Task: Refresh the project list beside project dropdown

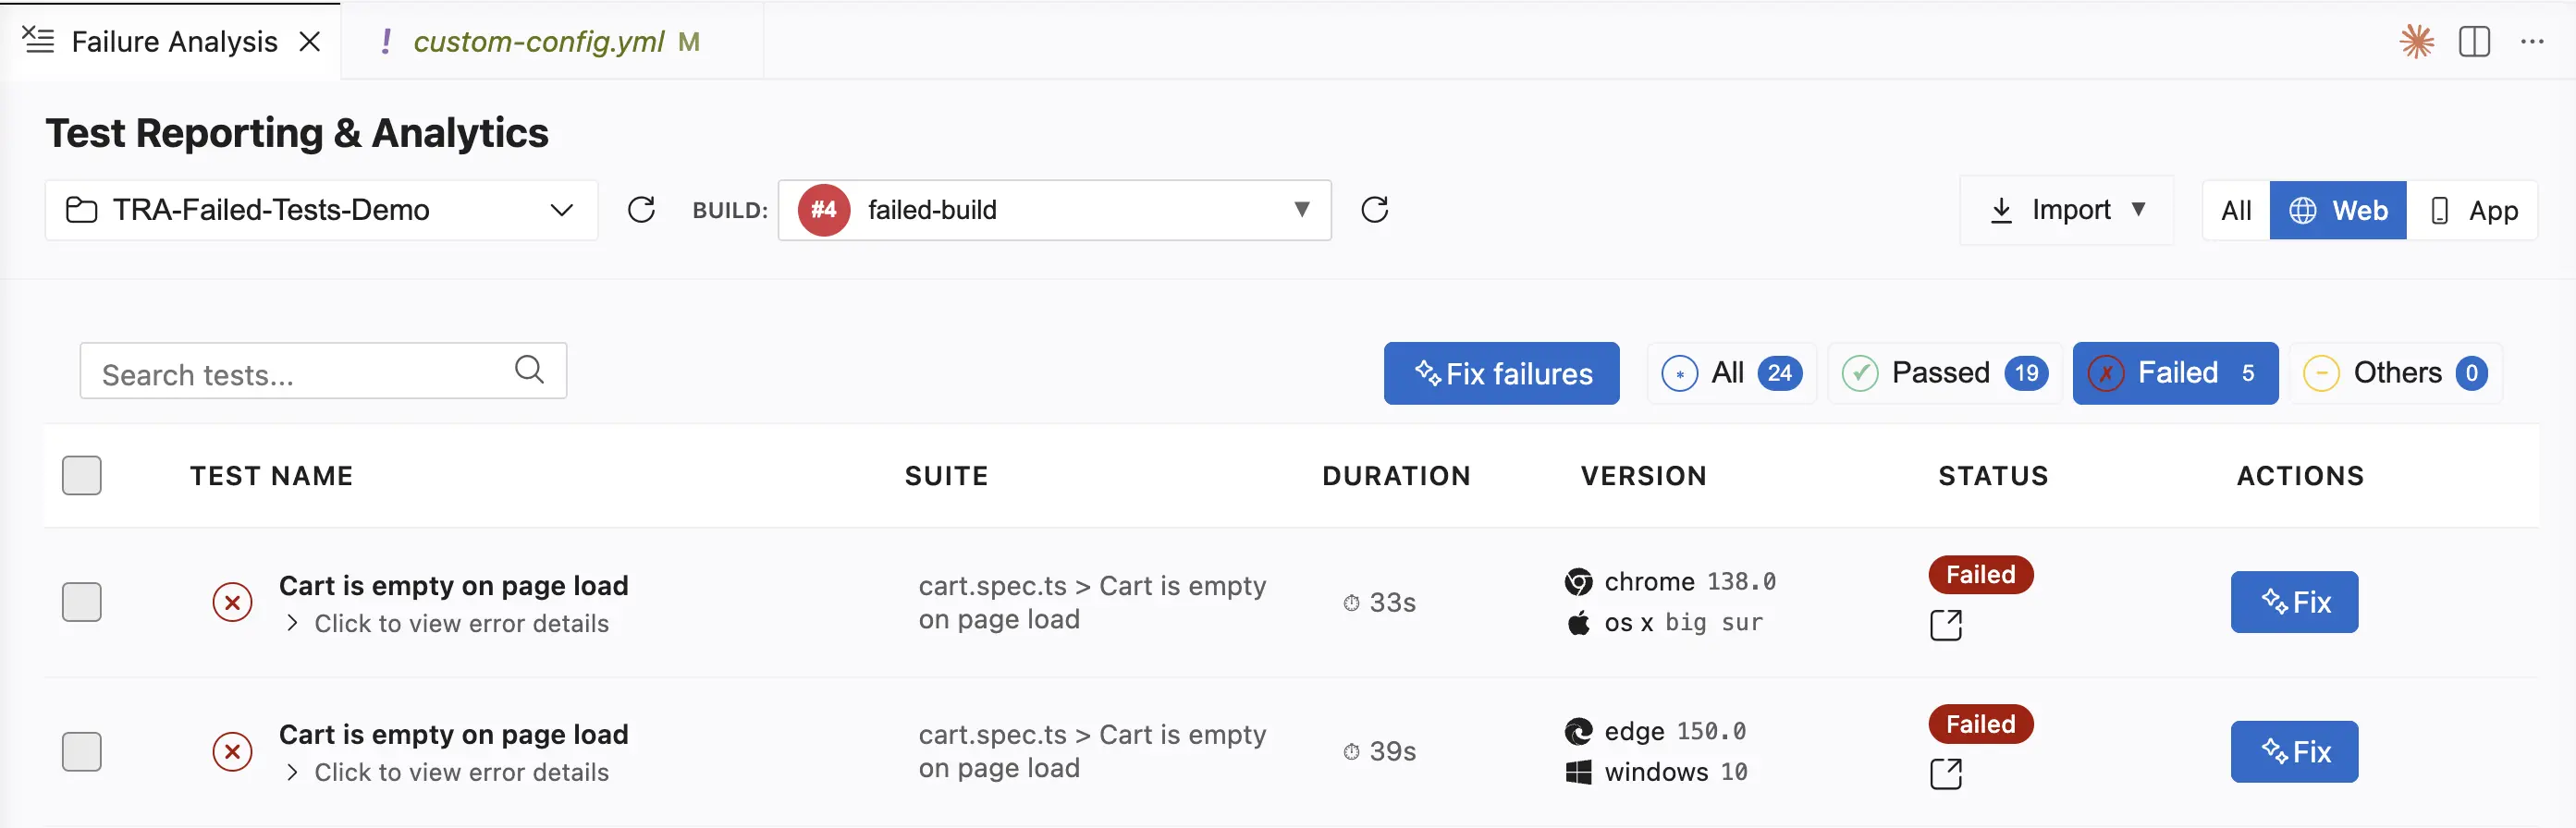Action: point(641,210)
